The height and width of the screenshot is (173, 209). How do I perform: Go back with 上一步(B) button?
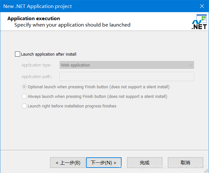(68, 162)
